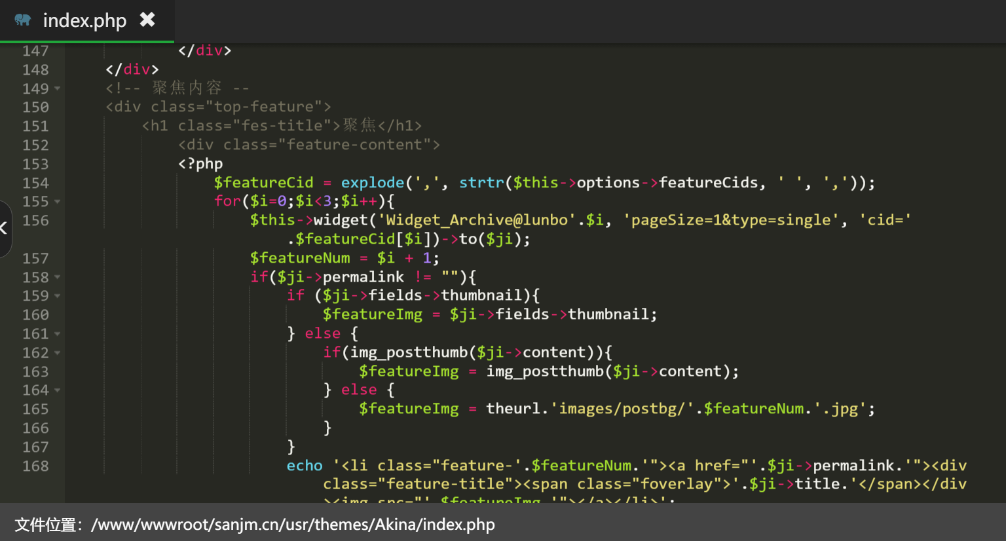Fold the thumbnail if-block at line 159
The height and width of the screenshot is (541, 1006).
tap(58, 296)
